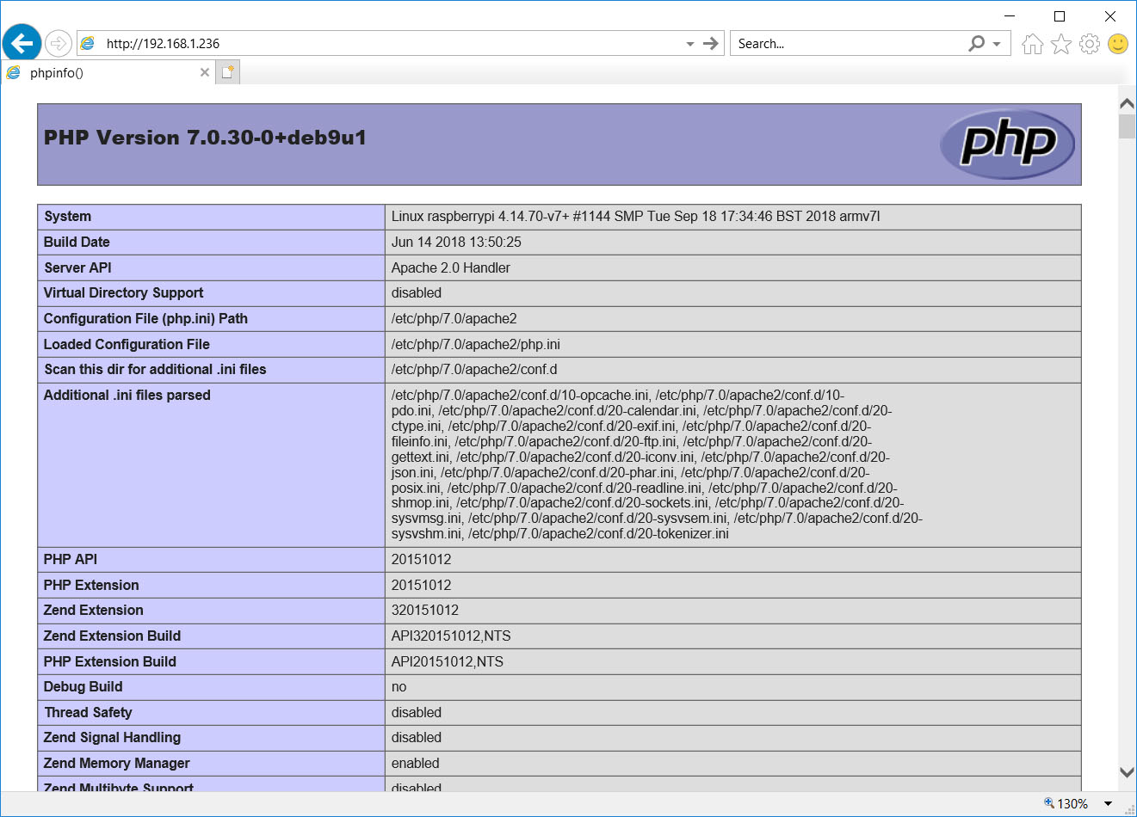Click the Build Date label
This screenshot has width=1137, height=817.
[x=77, y=243]
